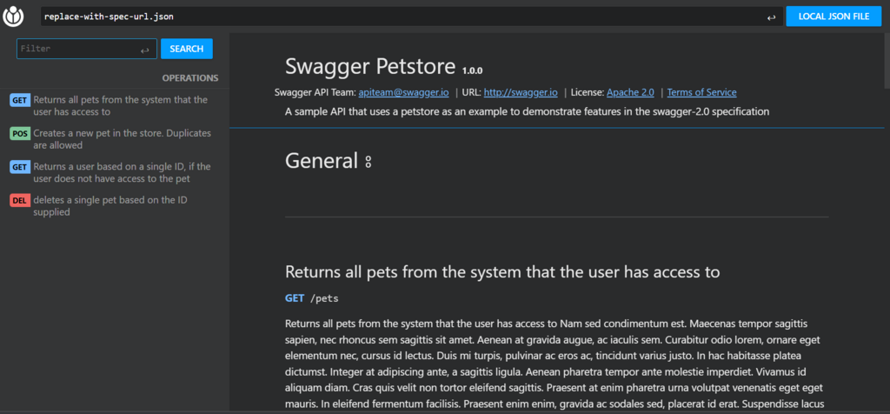Click the 'A sample API that uses a petstore' description

pos(527,111)
